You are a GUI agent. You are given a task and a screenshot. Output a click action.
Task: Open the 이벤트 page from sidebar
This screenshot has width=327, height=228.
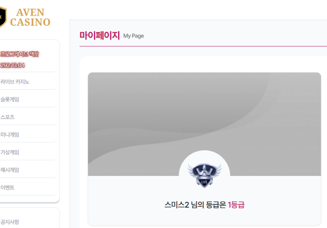coord(7,188)
